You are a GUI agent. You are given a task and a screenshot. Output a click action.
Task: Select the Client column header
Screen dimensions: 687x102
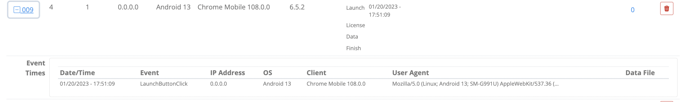click(316, 73)
